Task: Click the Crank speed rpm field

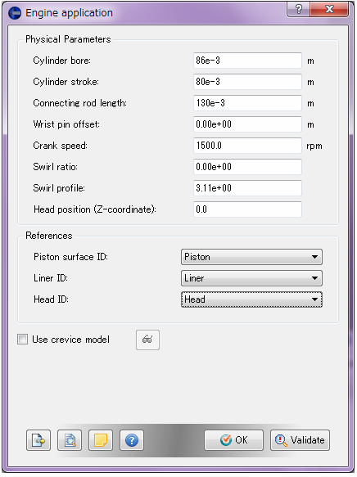Action: click(247, 146)
